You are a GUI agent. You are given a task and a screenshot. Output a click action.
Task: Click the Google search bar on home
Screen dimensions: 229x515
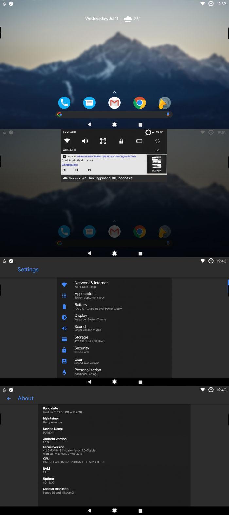point(114,114)
